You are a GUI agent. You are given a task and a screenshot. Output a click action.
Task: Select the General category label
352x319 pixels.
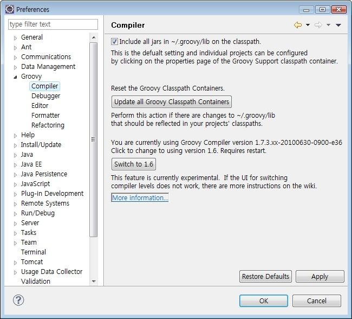tap(31, 37)
